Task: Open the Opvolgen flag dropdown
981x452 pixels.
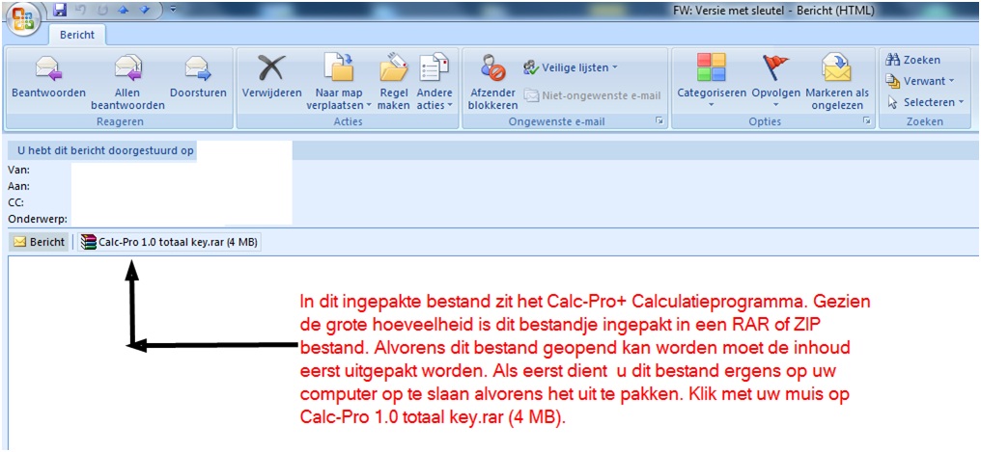Action: pos(776,104)
